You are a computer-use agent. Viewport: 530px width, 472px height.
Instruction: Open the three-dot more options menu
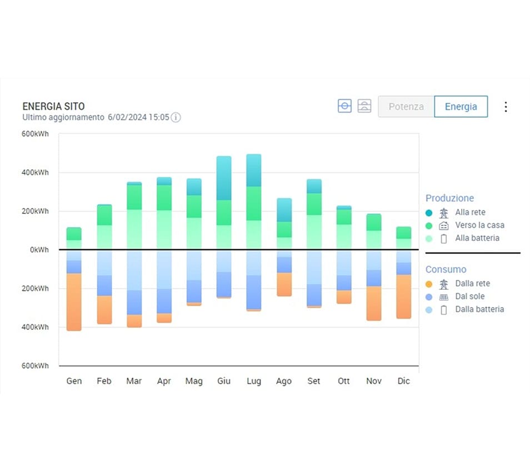(x=506, y=107)
